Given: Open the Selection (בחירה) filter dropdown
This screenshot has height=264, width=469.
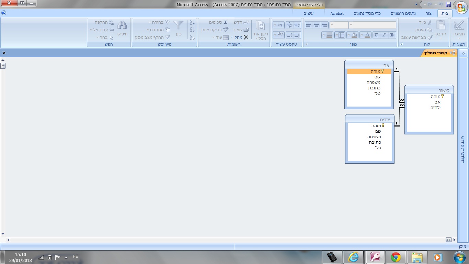Looking at the screenshot, I should [160, 22].
